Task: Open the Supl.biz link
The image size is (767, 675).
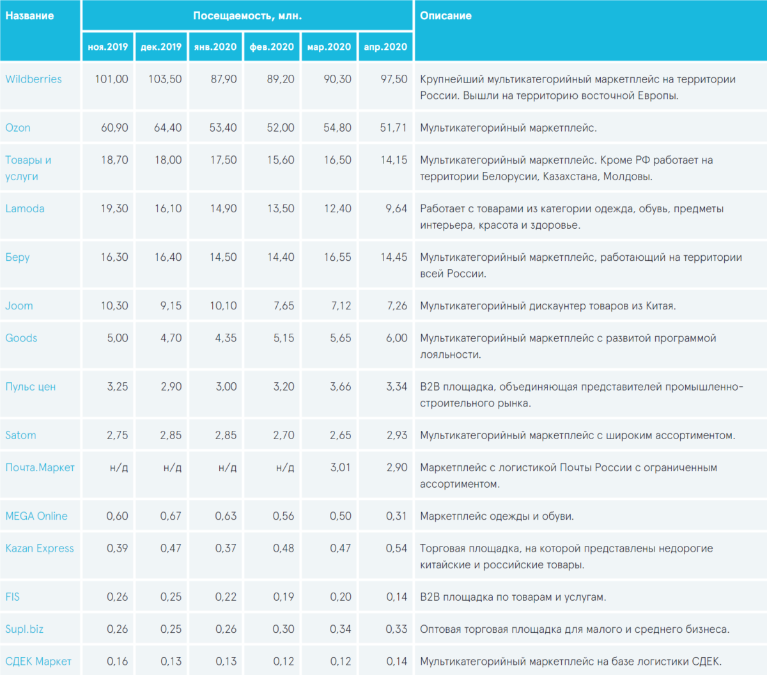Action: [24, 629]
